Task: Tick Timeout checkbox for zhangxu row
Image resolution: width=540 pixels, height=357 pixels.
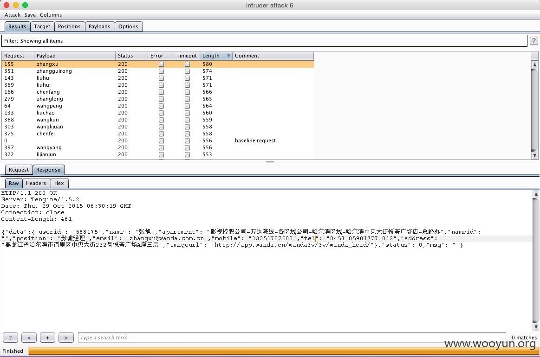Action: coord(187,64)
